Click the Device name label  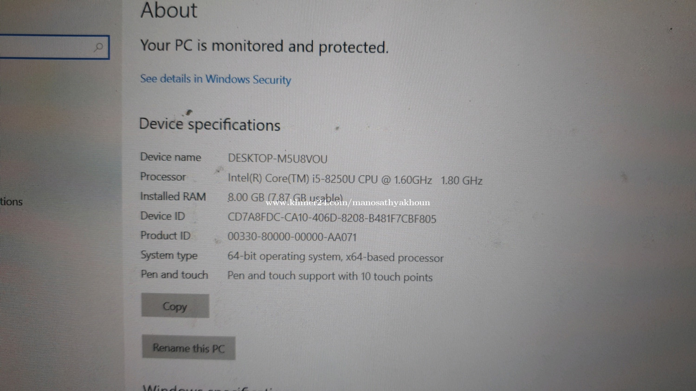(171, 157)
